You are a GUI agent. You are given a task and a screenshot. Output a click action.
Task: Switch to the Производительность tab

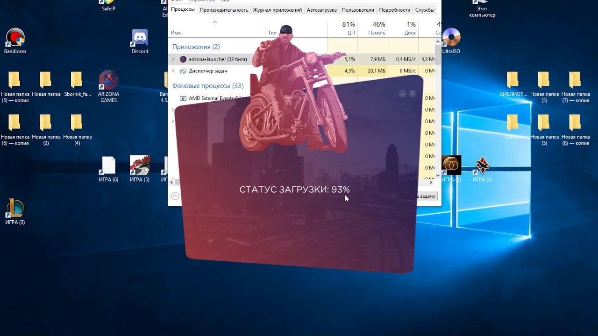(223, 10)
